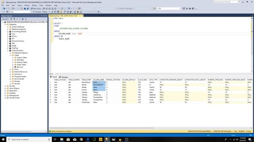Screen dimensions: 254x142
Task: Click the properties wrench icon in toolbar
Action: (x=187, y=9)
